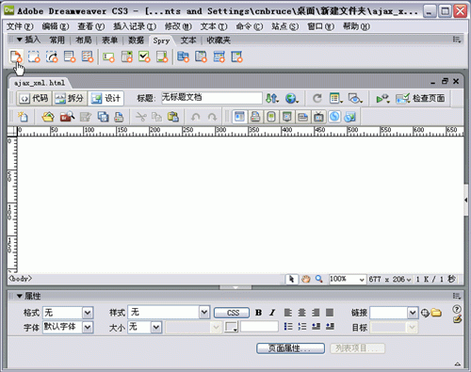Switch to the 表单 insert tab

click(x=109, y=40)
